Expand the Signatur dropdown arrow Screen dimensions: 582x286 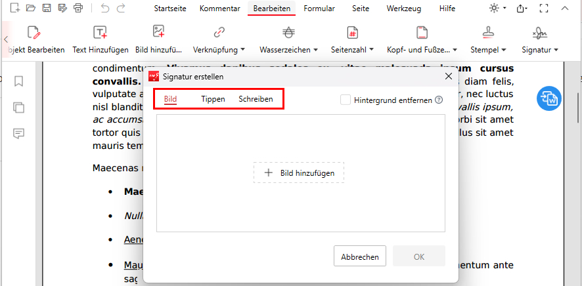[x=556, y=50]
